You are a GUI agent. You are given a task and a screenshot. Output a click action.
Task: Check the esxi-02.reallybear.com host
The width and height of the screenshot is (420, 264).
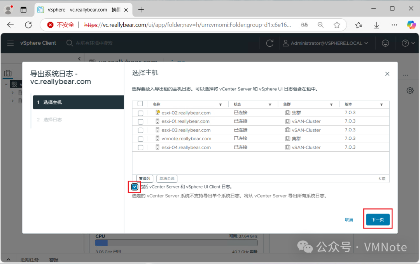pos(140,113)
